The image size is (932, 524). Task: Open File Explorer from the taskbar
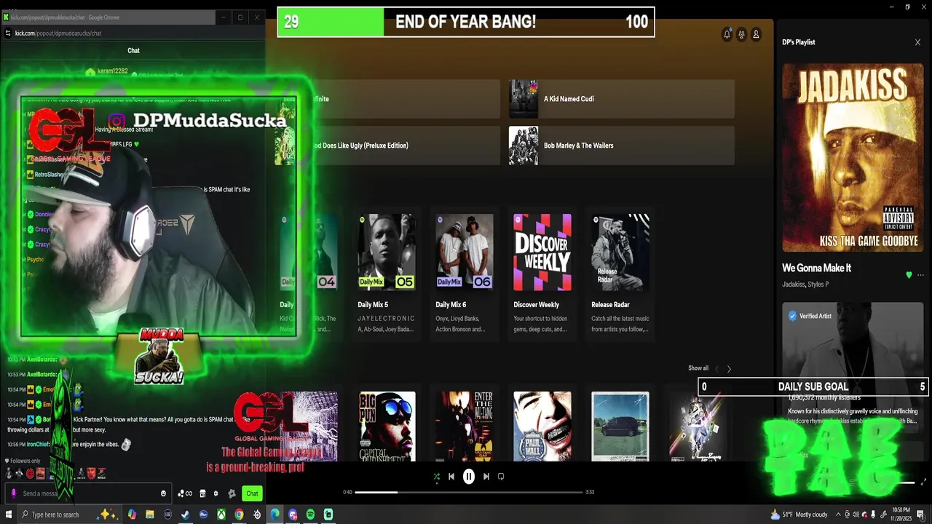tap(149, 515)
